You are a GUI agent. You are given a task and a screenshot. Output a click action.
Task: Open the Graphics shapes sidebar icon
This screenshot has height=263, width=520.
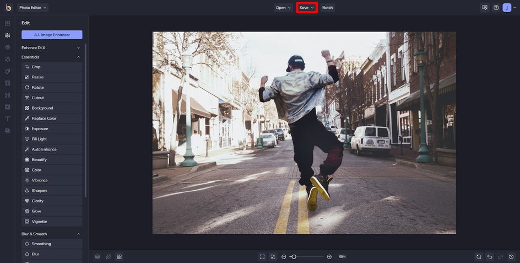click(8, 95)
